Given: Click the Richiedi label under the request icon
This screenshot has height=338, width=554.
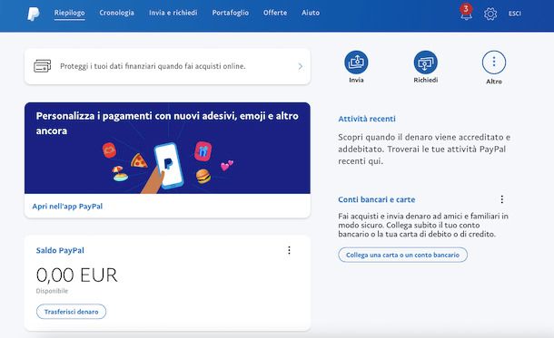Looking at the screenshot, I should point(425,80).
